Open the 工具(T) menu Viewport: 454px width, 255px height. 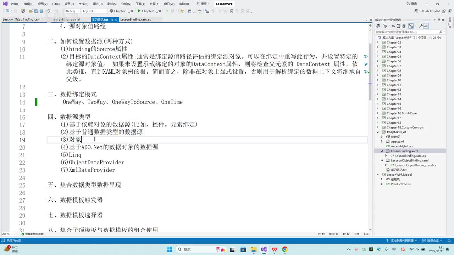[x=140, y=4]
